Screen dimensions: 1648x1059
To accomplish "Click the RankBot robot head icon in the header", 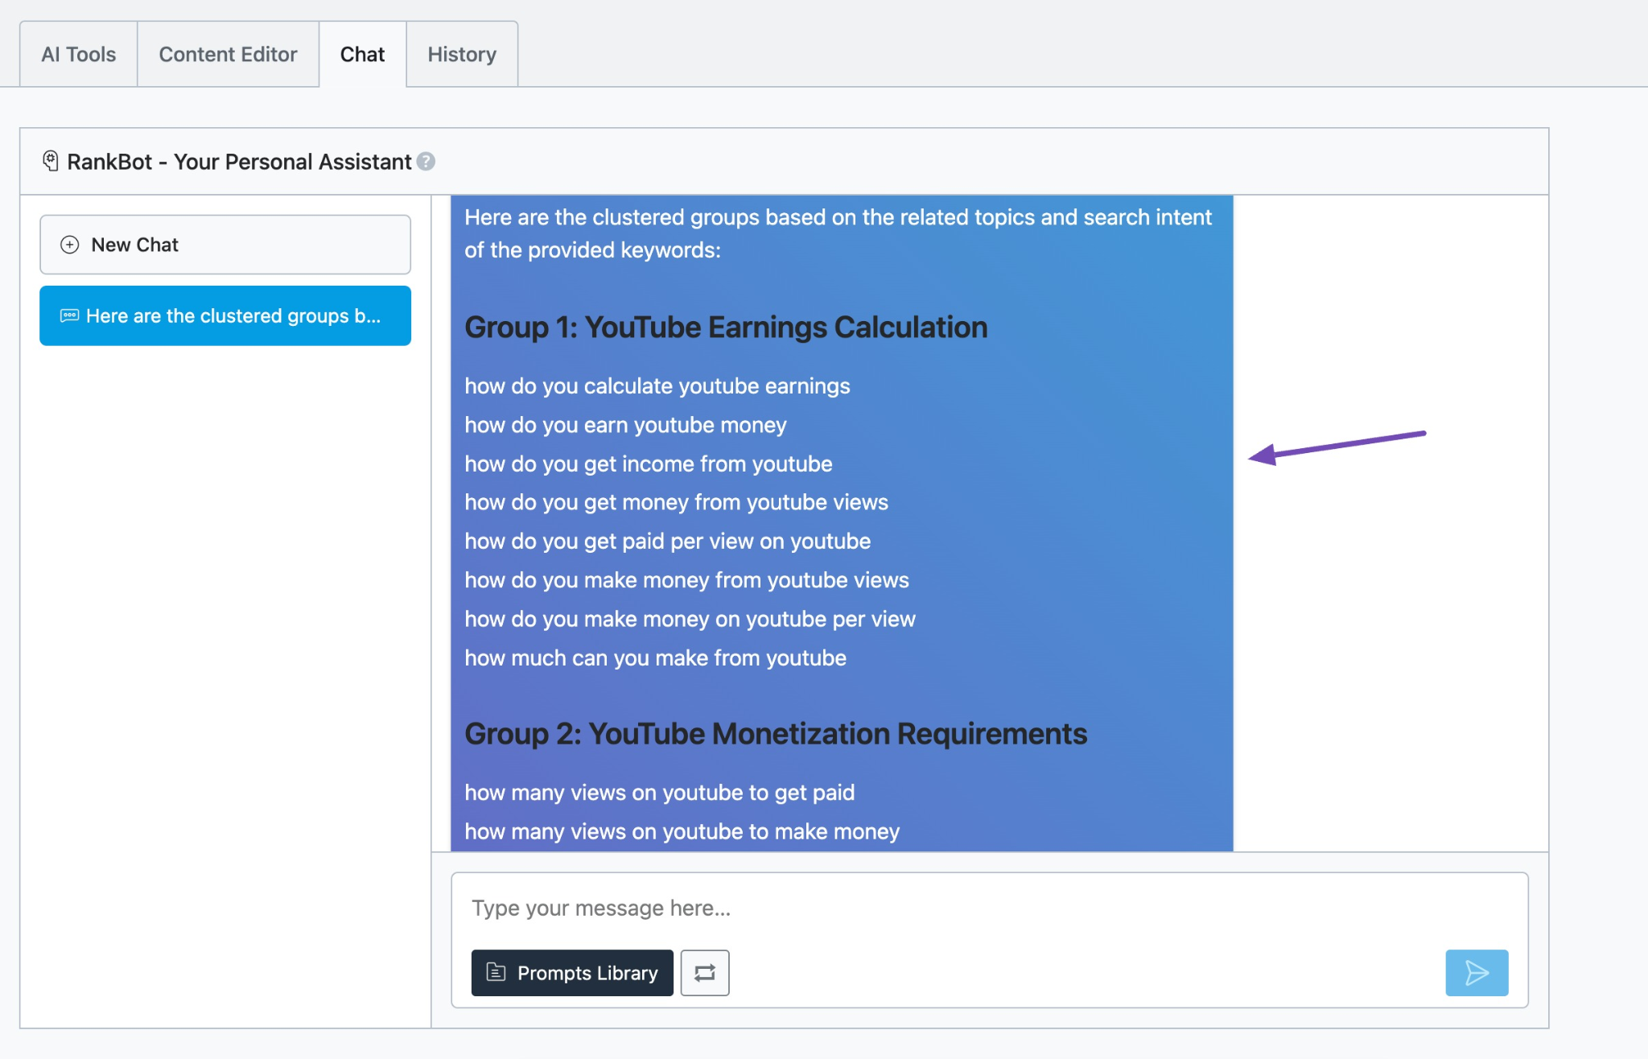I will point(51,160).
